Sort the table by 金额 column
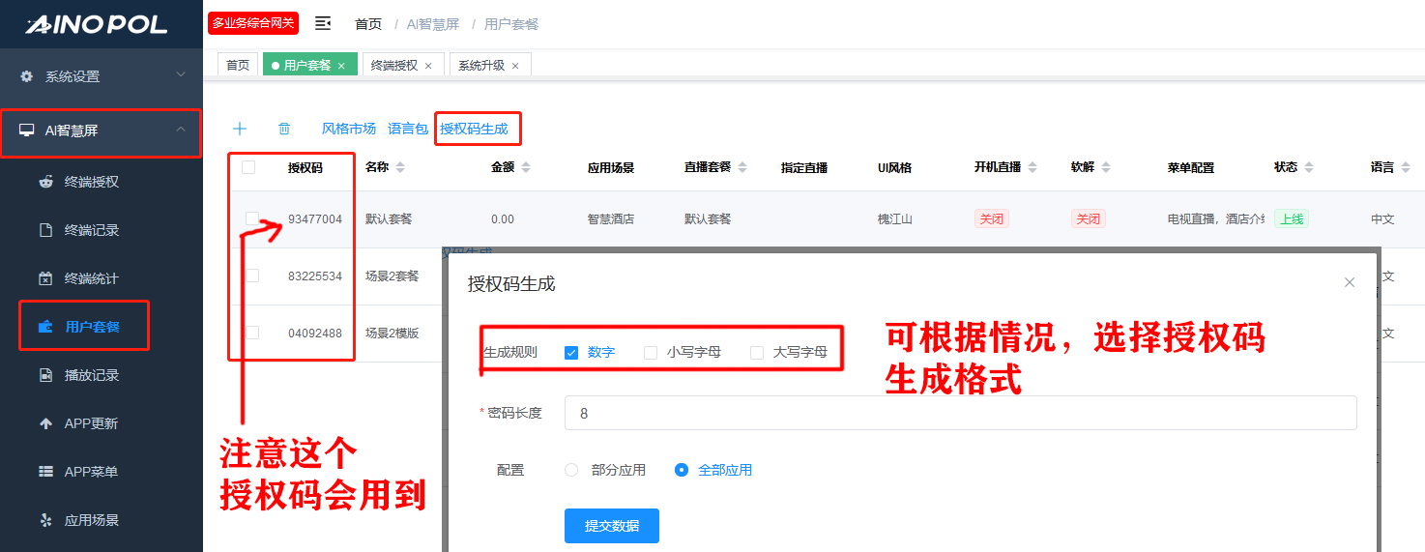 pyautogui.click(x=525, y=167)
